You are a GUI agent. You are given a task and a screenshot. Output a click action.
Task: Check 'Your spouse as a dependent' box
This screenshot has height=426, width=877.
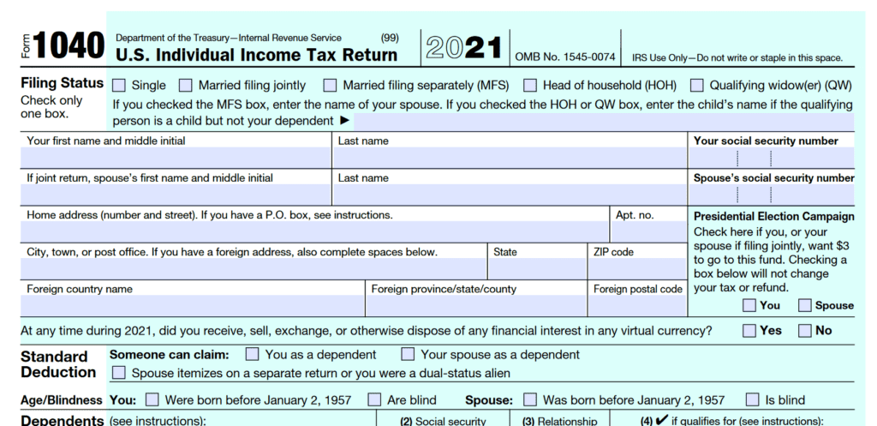[409, 354]
